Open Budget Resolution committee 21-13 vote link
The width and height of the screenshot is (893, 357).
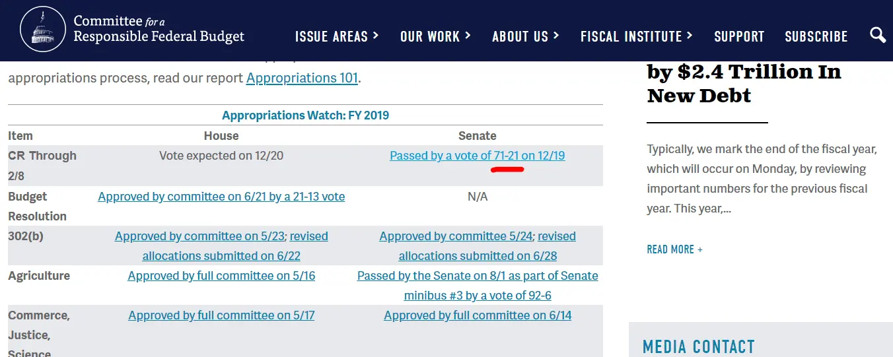pos(221,197)
